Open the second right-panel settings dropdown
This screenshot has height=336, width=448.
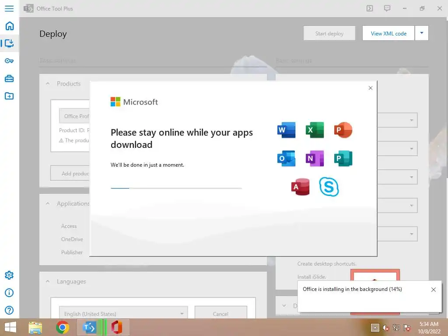click(x=397, y=149)
